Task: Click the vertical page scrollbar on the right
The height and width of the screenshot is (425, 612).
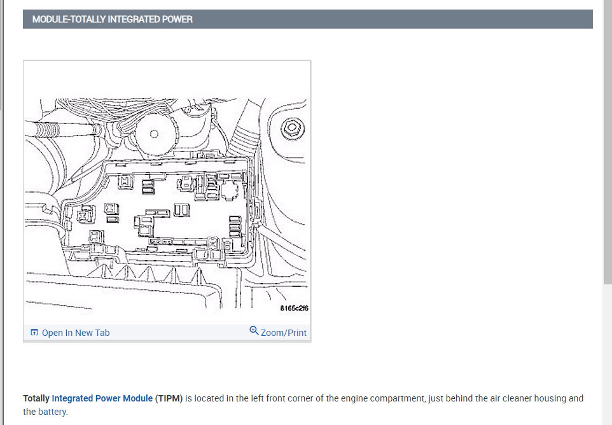Action: coord(608,142)
